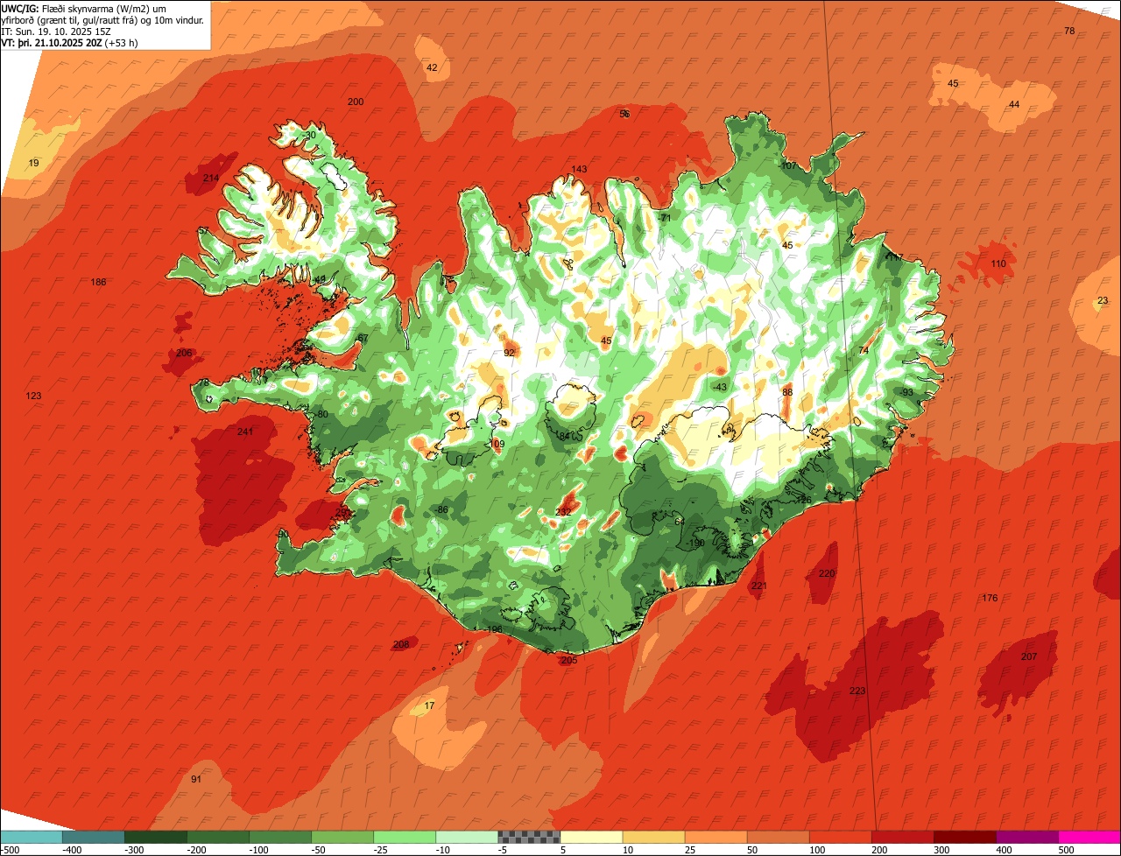
Task: Click the legend swatch between -50 and -25
Action: point(342,837)
